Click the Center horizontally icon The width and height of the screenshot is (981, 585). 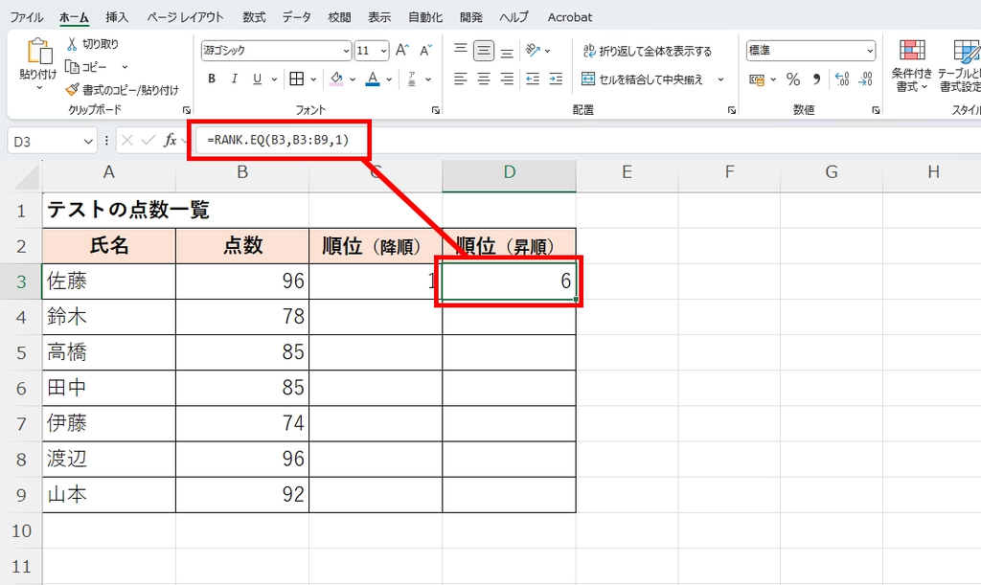click(x=484, y=79)
